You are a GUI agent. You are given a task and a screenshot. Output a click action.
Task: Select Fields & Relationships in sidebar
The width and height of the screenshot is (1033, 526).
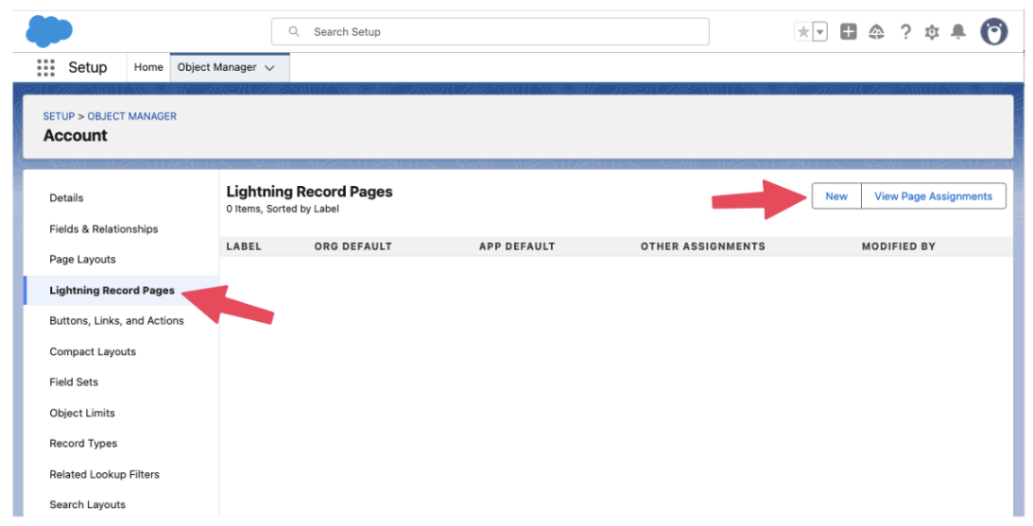[x=103, y=229]
